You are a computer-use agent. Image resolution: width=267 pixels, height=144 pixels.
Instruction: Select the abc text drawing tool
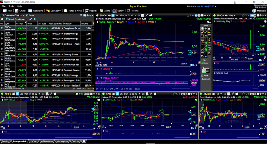point(209,32)
